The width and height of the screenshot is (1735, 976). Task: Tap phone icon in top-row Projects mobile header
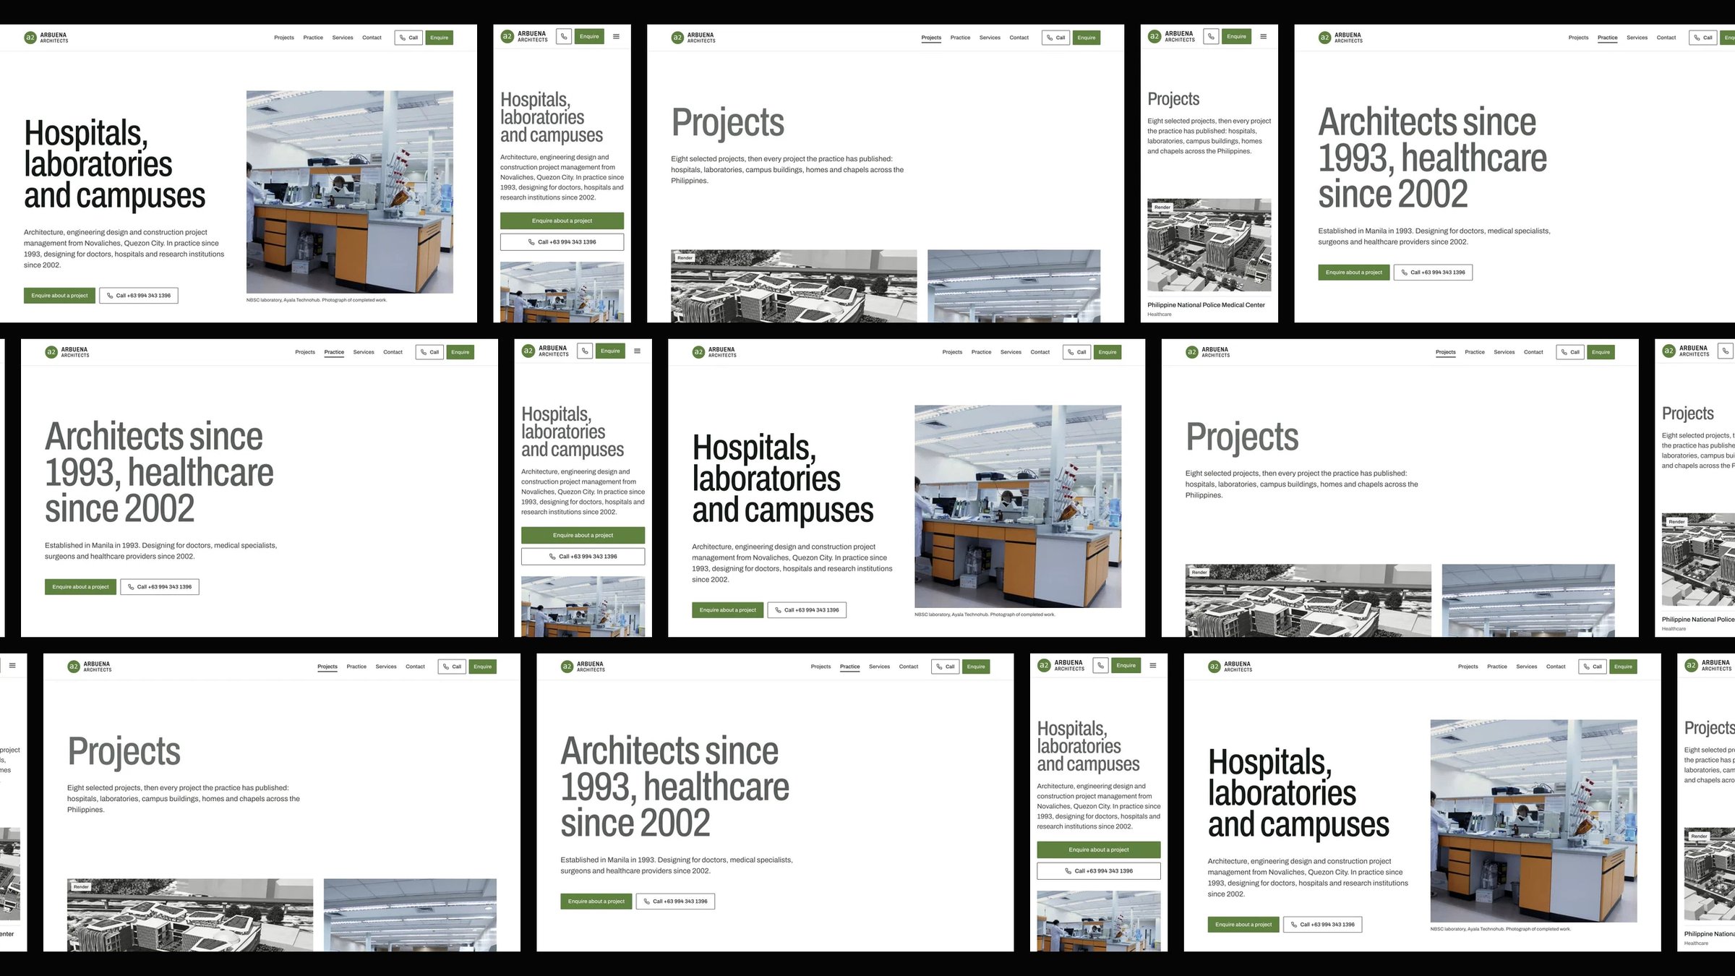1211,36
